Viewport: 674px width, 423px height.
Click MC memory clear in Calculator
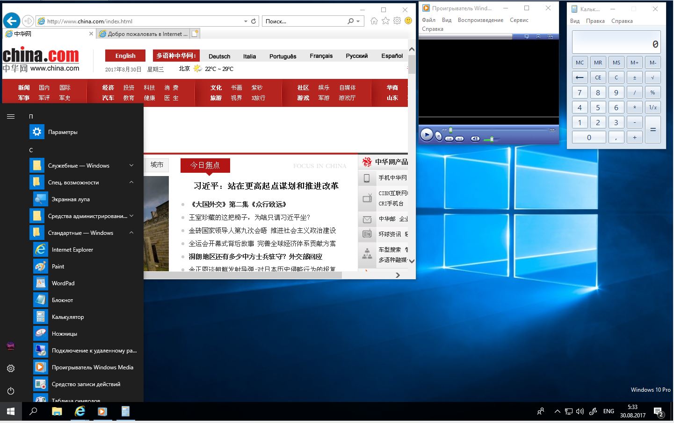(580, 63)
